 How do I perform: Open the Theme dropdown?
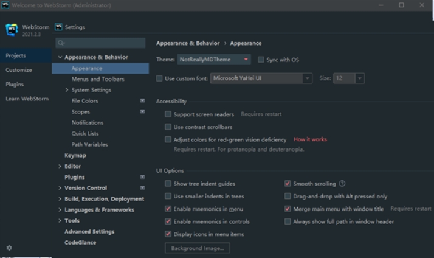[x=214, y=59]
